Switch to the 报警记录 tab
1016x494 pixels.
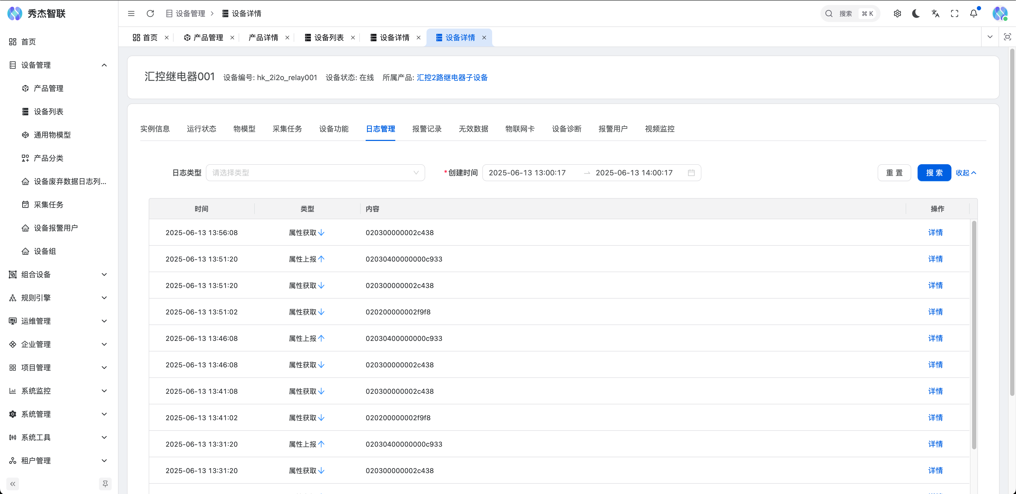coord(427,129)
